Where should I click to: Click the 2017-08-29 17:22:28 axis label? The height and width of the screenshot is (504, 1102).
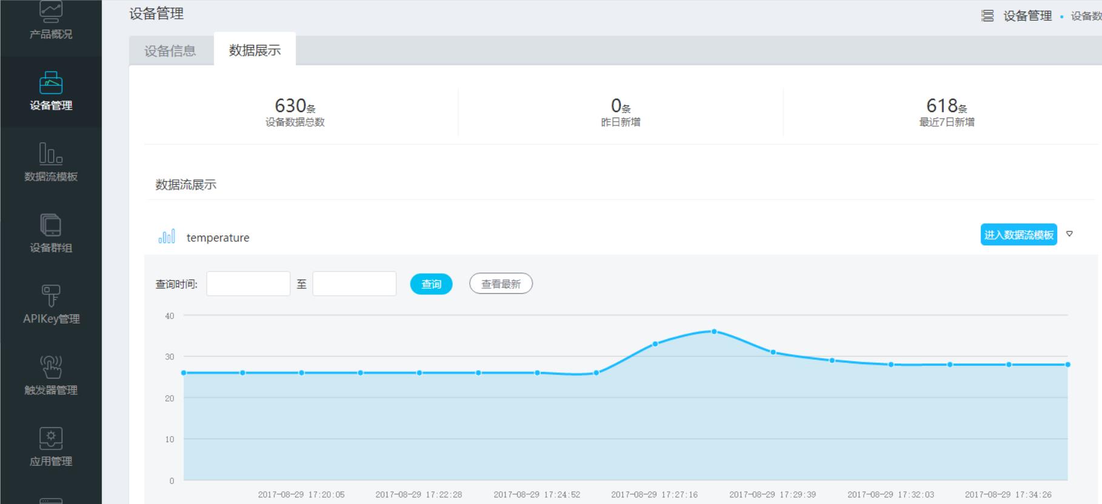[419, 494]
